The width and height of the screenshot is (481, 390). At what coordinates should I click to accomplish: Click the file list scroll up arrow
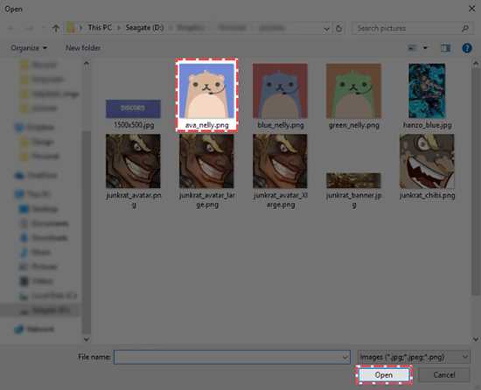click(476, 64)
